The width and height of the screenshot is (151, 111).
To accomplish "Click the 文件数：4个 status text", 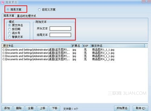I will (71, 109).
